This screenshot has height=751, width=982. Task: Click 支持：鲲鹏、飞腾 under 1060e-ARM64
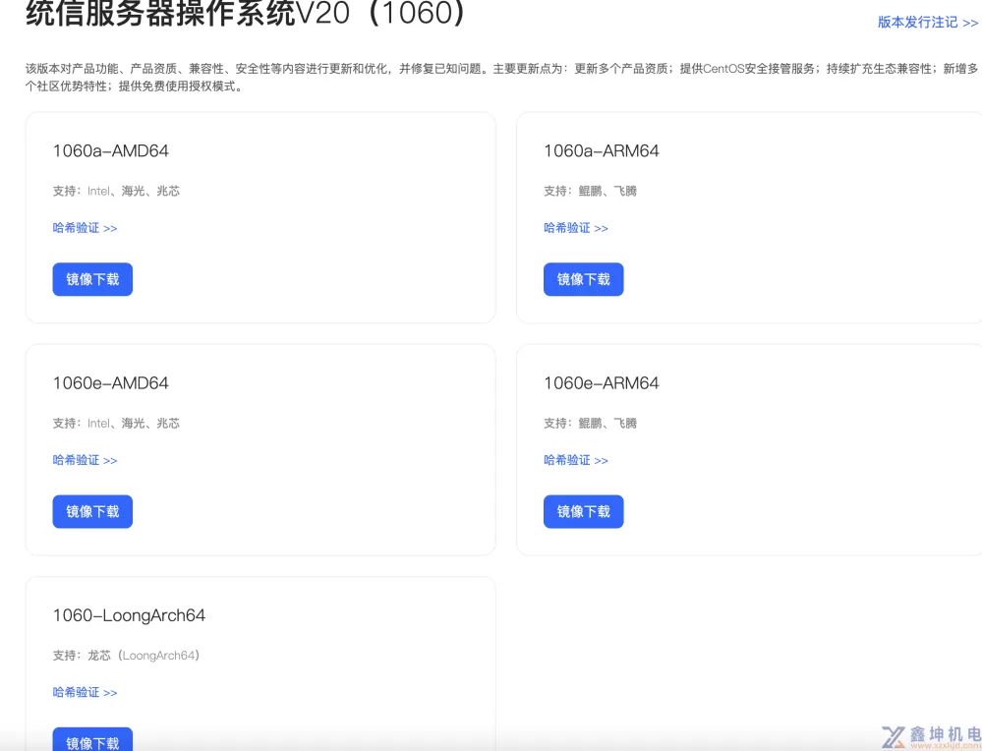[x=590, y=424]
